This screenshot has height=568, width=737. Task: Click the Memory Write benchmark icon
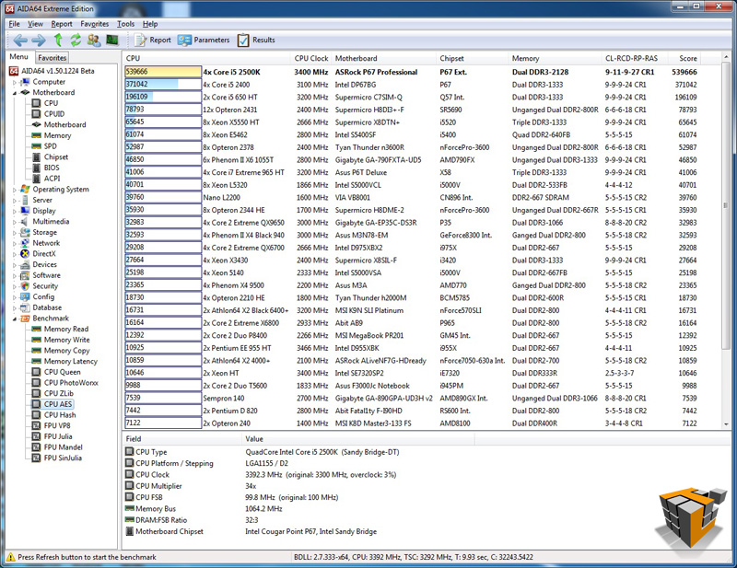pos(36,340)
